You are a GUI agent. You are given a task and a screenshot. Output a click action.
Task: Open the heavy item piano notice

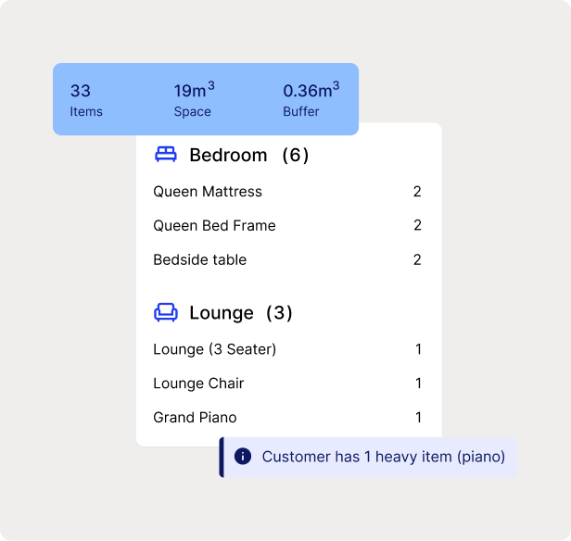[383, 457]
